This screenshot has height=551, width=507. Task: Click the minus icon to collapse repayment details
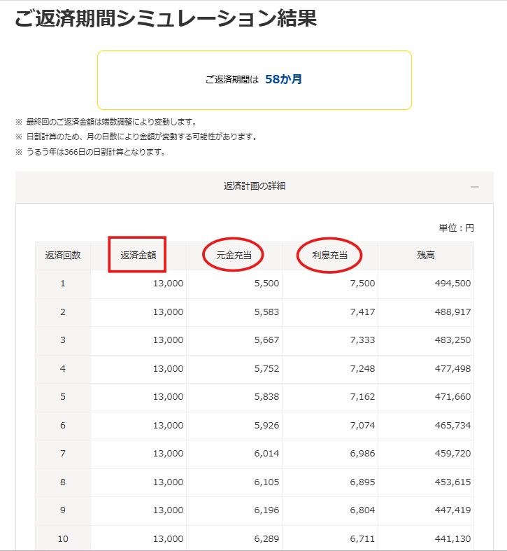(x=475, y=187)
